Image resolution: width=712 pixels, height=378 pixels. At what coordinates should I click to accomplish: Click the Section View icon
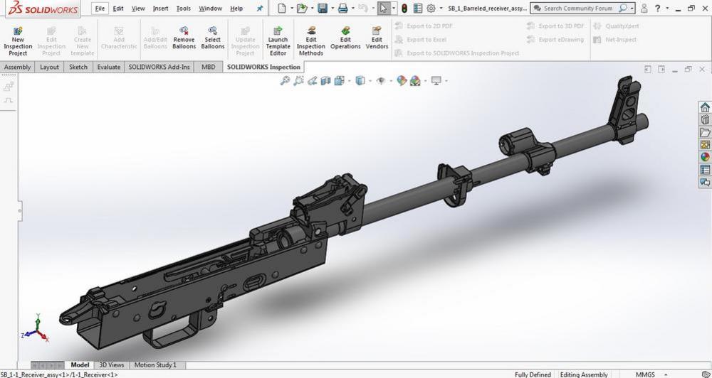coord(325,81)
